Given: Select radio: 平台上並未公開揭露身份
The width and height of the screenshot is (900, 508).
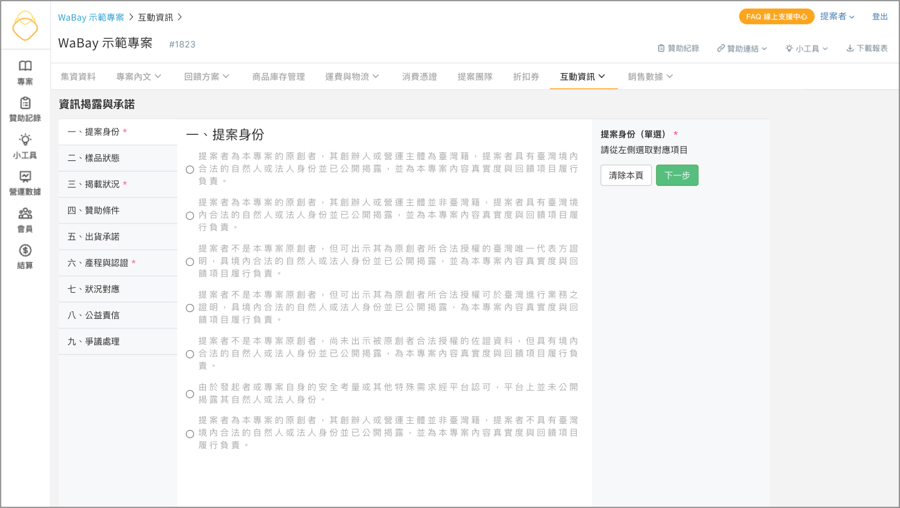Looking at the screenshot, I should point(190,394).
